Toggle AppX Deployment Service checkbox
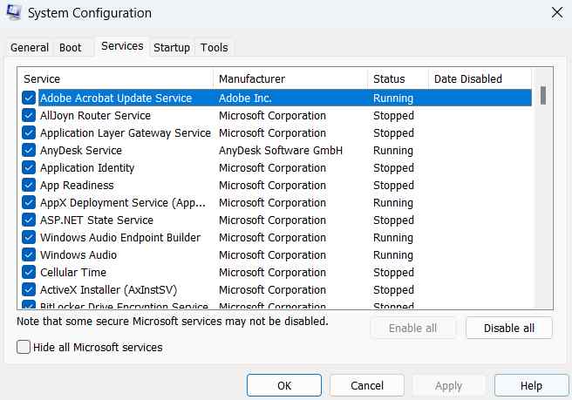572x400 pixels. 29,202
